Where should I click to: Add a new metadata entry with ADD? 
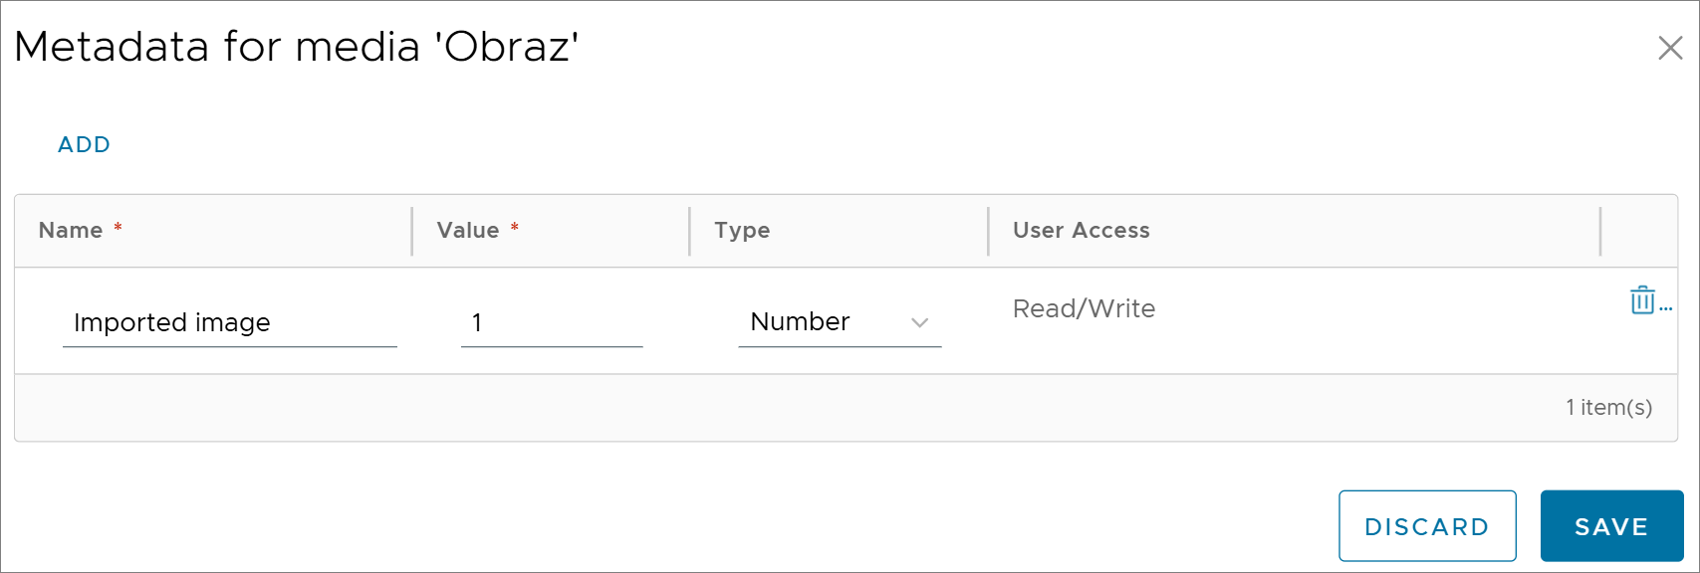point(85,144)
